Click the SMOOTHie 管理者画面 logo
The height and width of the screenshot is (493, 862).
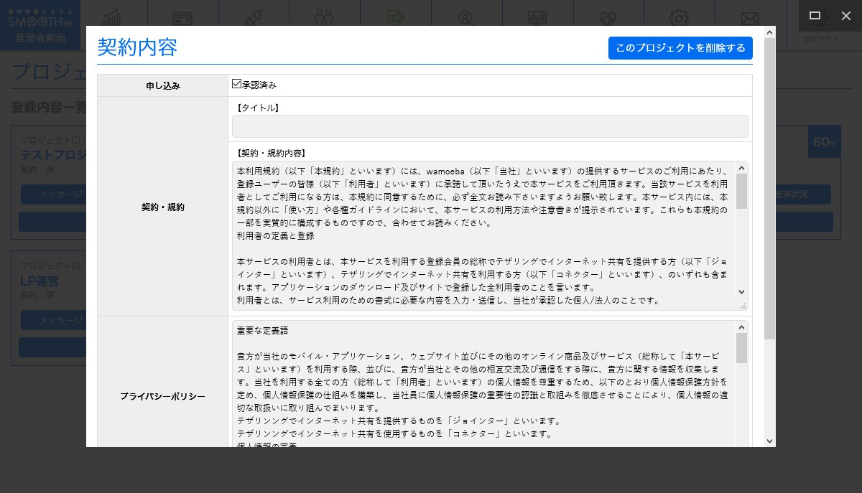point(40,25)
